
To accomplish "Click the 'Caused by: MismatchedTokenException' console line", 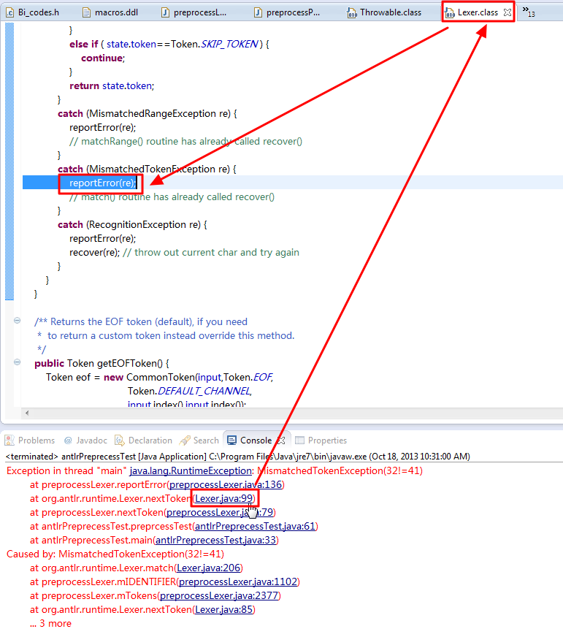I will (115, 554).
